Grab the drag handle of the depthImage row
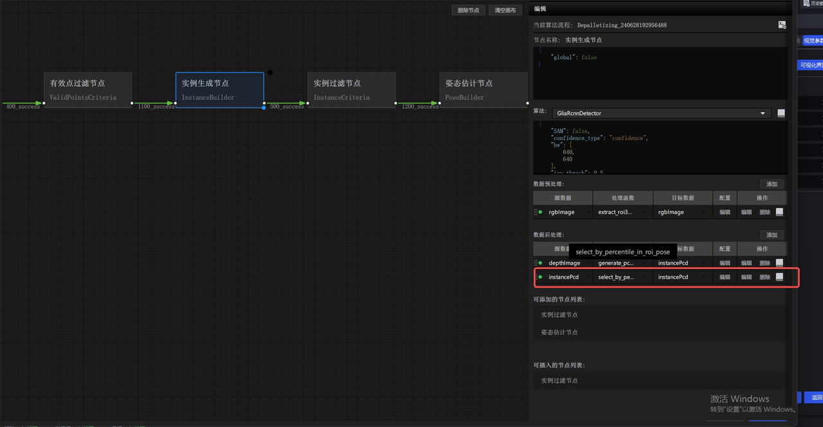 click(535, 263)
